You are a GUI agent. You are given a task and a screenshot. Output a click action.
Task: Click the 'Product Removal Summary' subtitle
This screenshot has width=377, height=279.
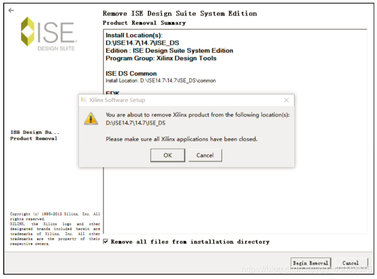click(144, 23)
